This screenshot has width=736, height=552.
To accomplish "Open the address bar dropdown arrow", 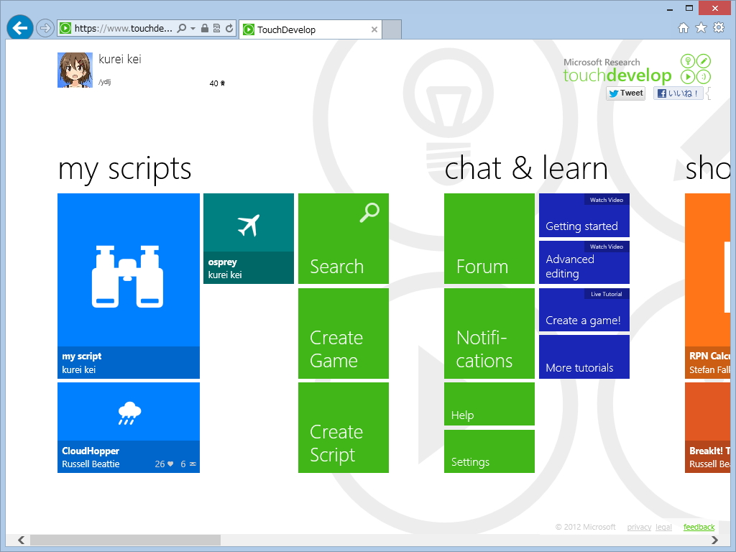I will tap(193, 28).
